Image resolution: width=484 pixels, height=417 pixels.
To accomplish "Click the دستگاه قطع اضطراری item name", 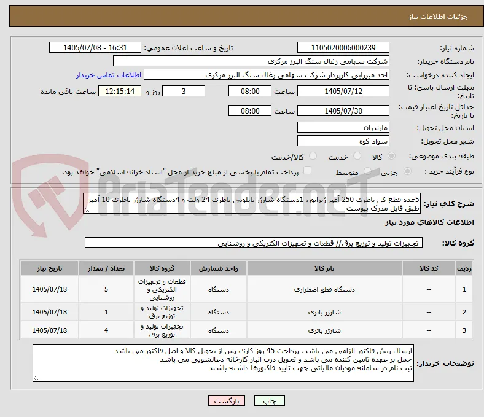I will coord(324,289).
